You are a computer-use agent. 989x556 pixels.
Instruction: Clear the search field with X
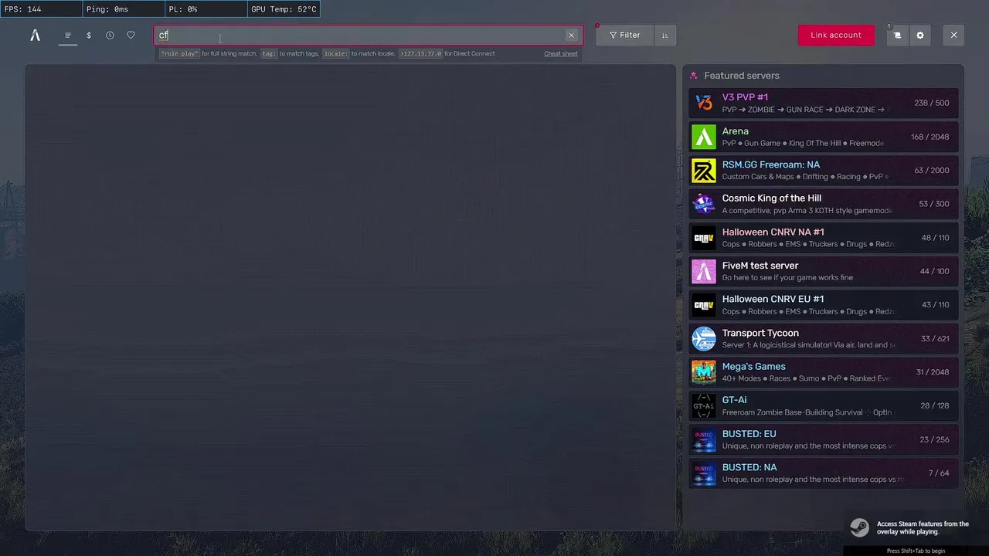571,36
